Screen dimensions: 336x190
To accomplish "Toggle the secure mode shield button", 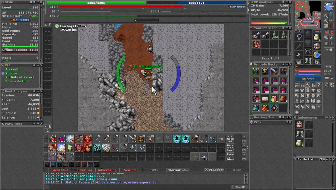I will pyautogui.click(x=326, y=43).
